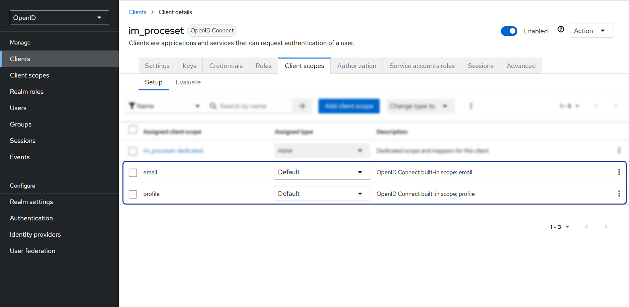Viewport: 629px width, 307px height.
Task: Check the im_proceset-dedicated row checkbox
Action: 133,151
